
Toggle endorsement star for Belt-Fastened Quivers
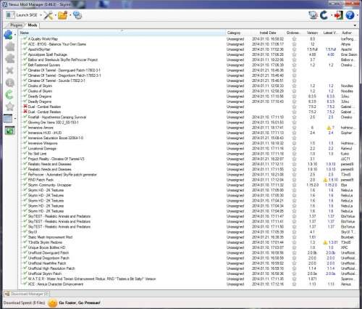294,65
